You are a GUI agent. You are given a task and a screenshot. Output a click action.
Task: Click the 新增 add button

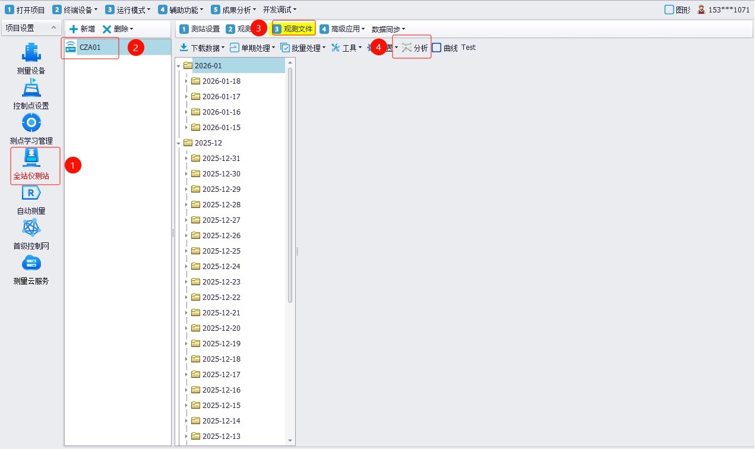[x=82, y=29]
